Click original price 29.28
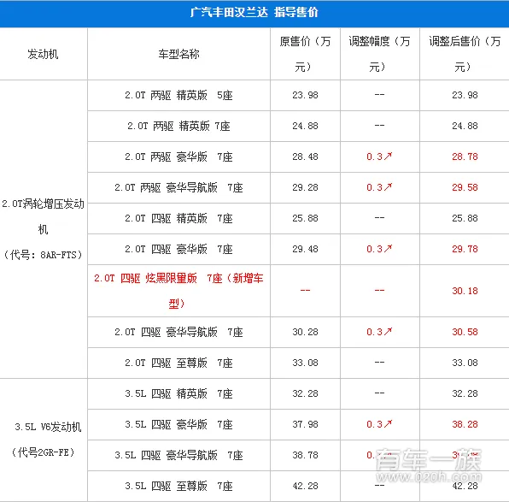The height and width of the screenshot is (502, 509). point(305,187)
